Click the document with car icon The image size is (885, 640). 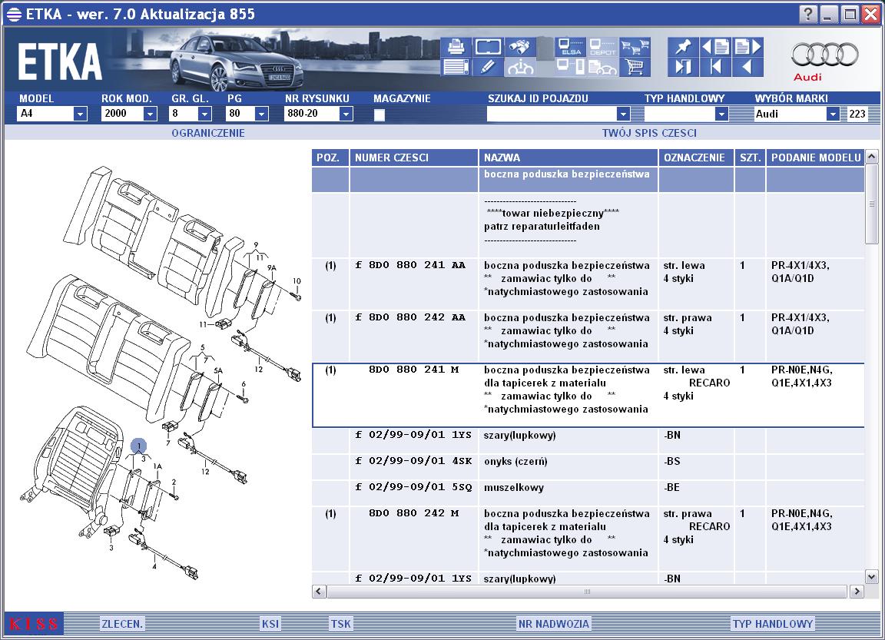pos(602,67)
